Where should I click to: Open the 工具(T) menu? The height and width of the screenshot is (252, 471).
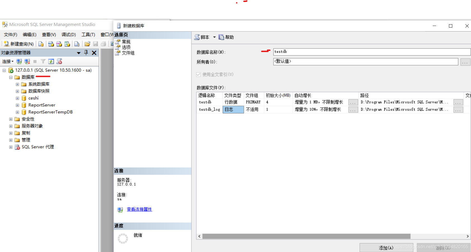[x=88, y=35]
